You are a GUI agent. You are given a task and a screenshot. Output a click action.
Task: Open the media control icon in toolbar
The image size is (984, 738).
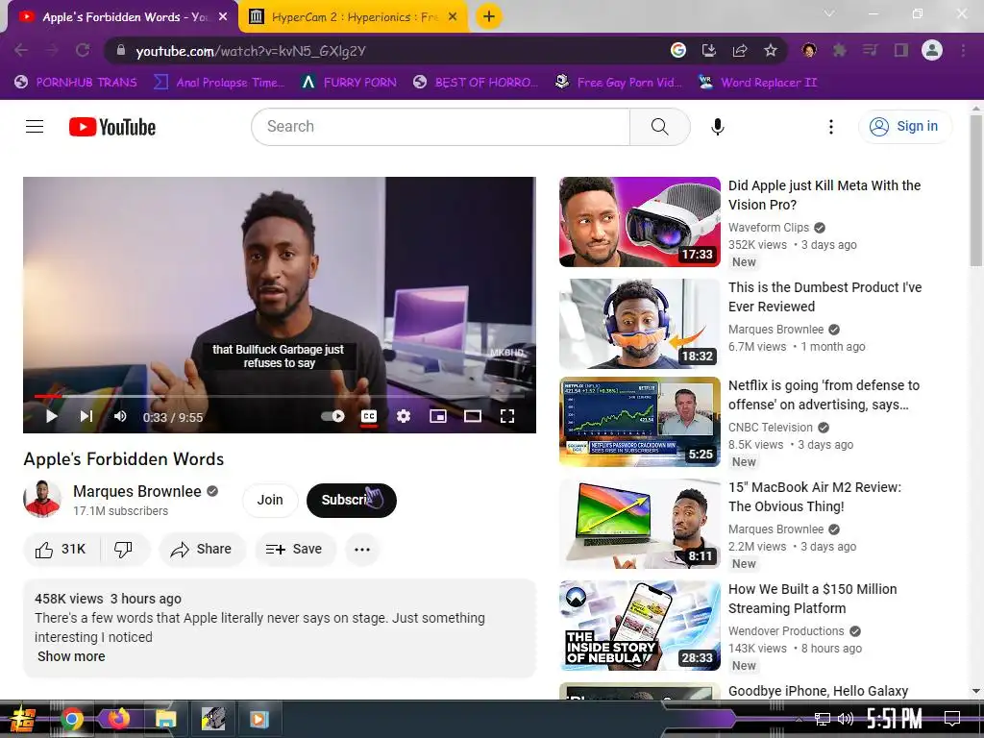tap(870, 50)
